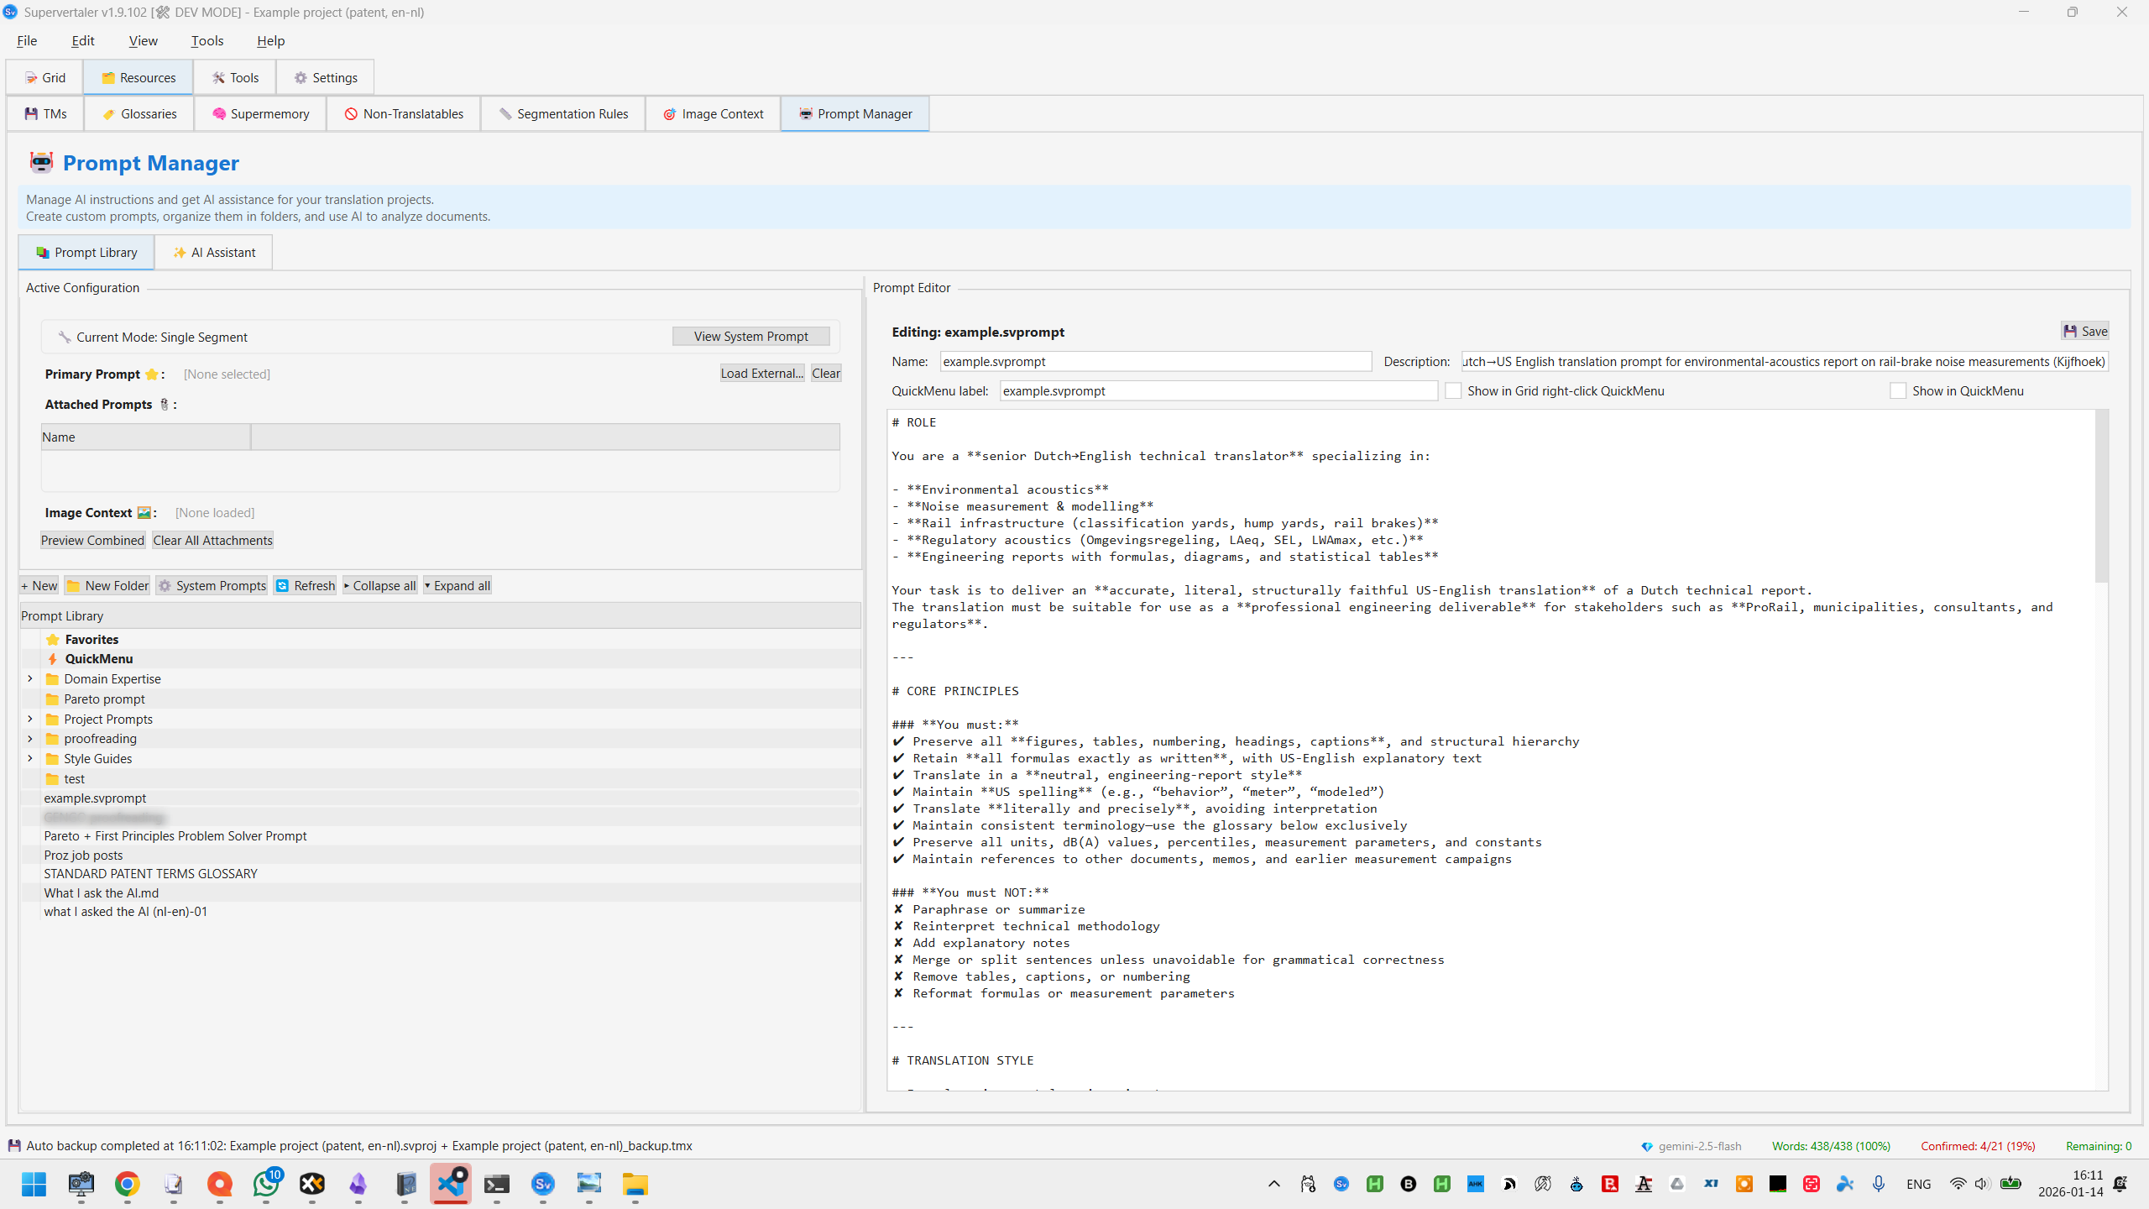Click the New Folder toolbar icon
Viewport: 2149px width, 1209px height.
107,585
